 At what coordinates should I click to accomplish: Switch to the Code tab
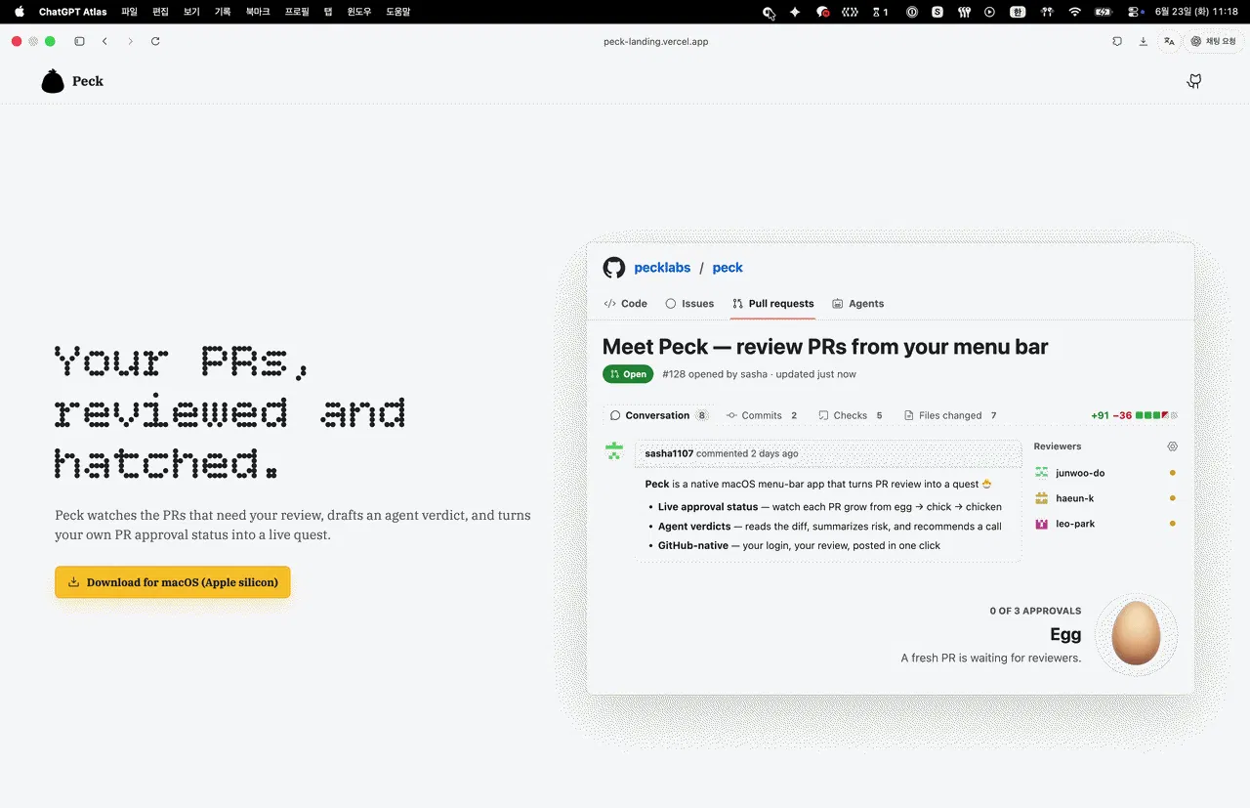[x=626, y=304]
